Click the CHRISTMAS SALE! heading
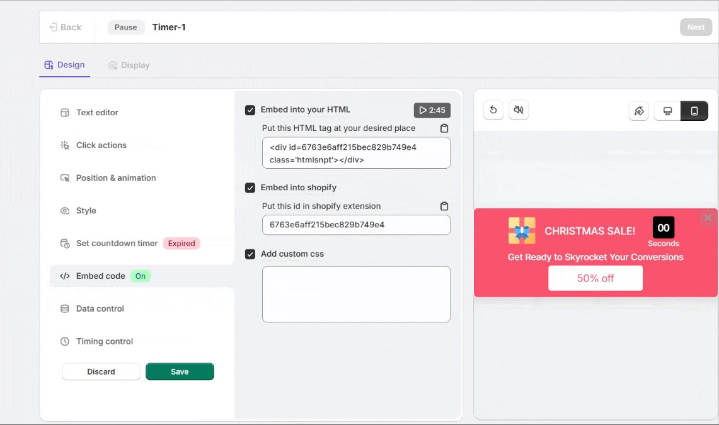Screen dimensions: 719x425 coord(590,231)
